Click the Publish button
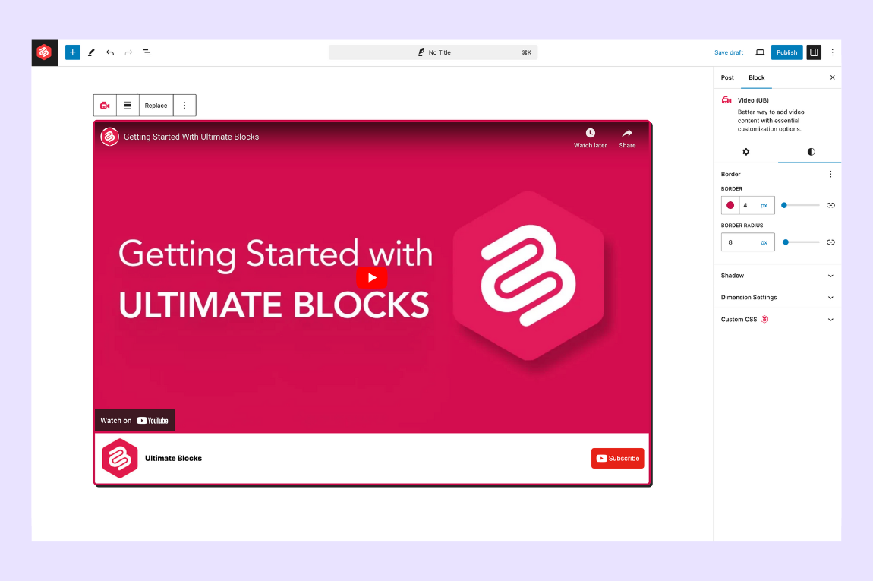The width and height of the screenshot is (873, 581). click(786, 52)
